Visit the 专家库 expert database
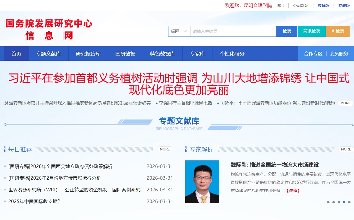Image resolution: width=354 pixels, height=220 pixels. (197, 54)
